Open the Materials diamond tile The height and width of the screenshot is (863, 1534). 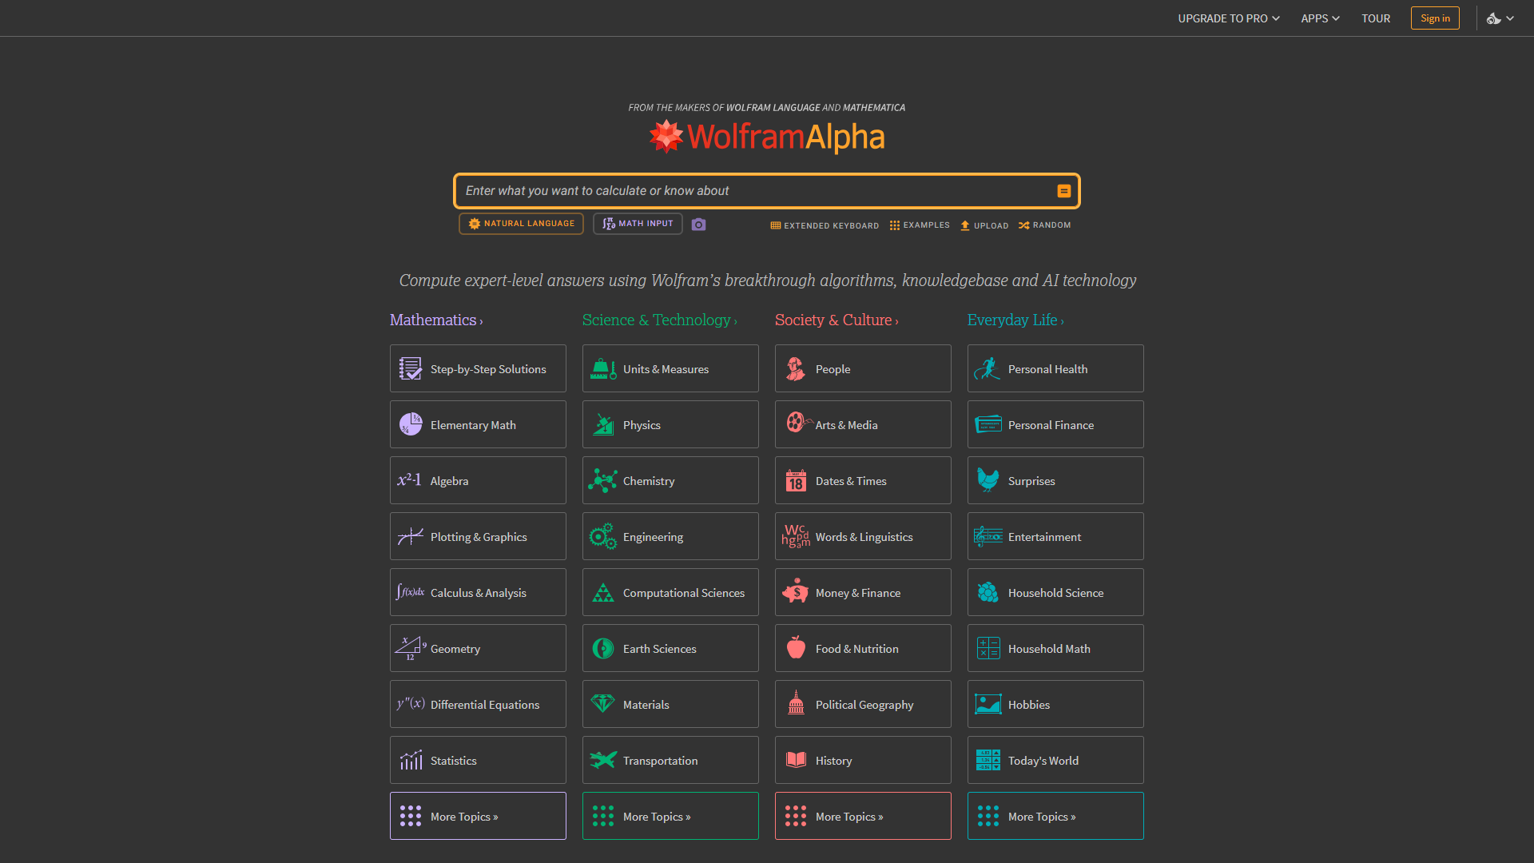(x=670, y=704)
